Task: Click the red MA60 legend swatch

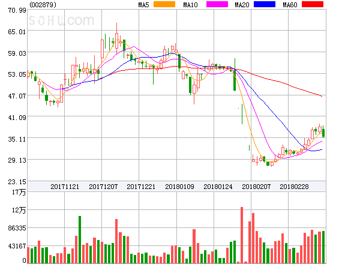Action: (313, 4)
